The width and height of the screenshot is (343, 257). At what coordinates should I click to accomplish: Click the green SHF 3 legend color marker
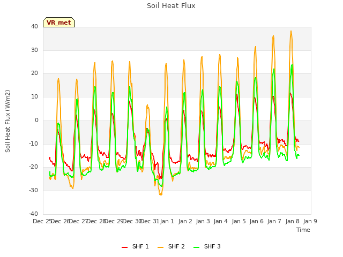[197, 247]
